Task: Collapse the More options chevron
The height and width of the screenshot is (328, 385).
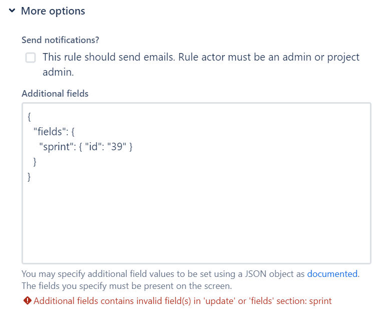Action: 12,11
